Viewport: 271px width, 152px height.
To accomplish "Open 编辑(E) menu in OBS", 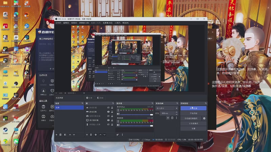I will pos(66,23).
